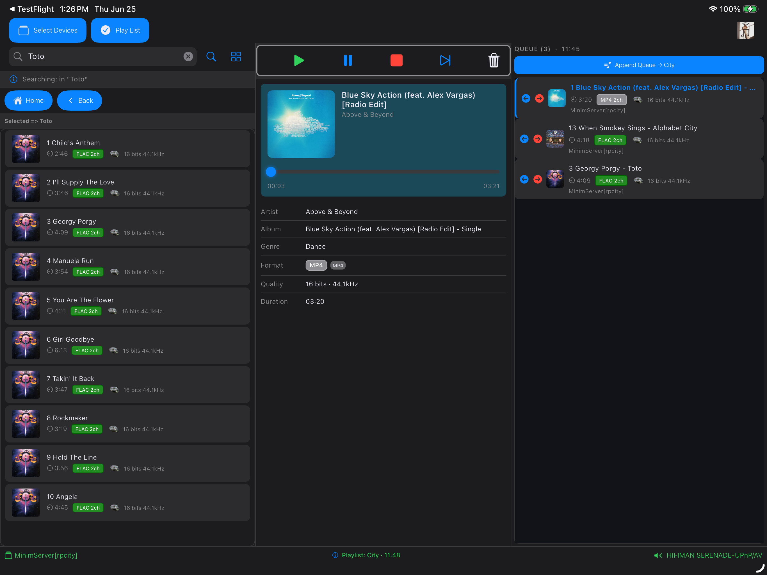Pause the current track
The height and width of the screenshot is (575, 767).
(x=348, y=60)
